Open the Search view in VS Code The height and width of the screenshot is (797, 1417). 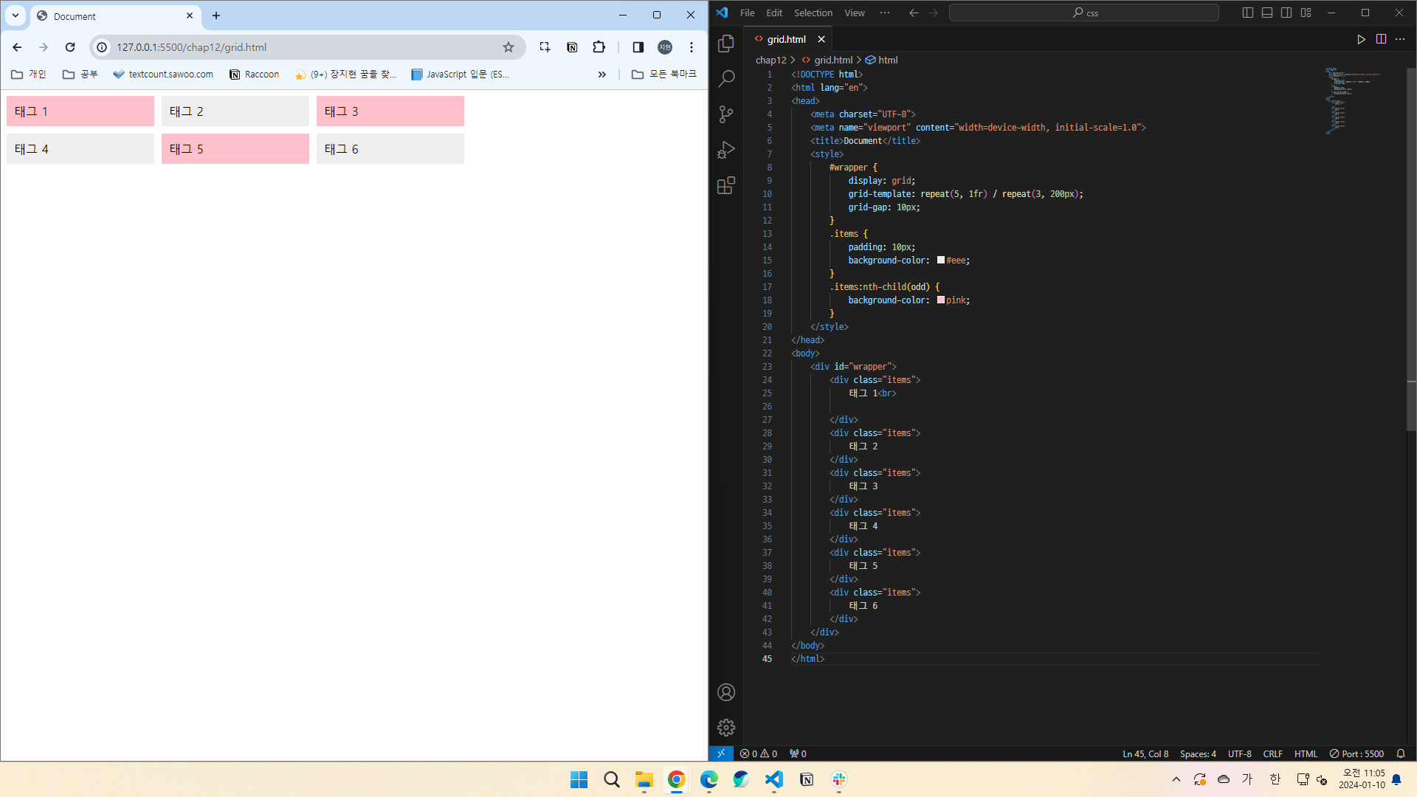pyautogui.click(x=726, y=78)
